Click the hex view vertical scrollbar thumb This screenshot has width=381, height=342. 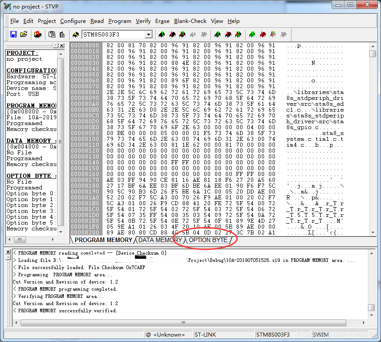[x=373, y=54]
